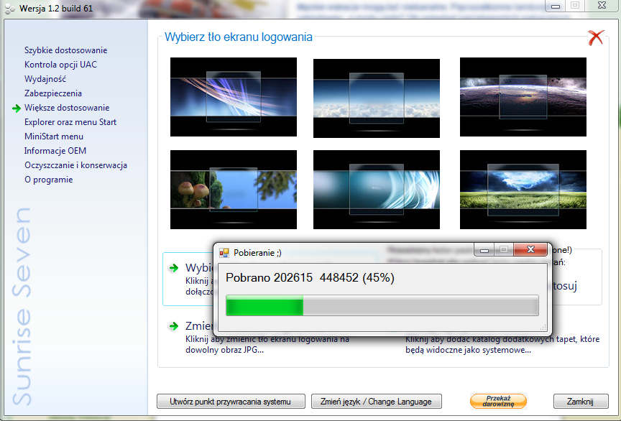Open Kontrola opcji UAC section
621x421 pixels.
(60, 65)
